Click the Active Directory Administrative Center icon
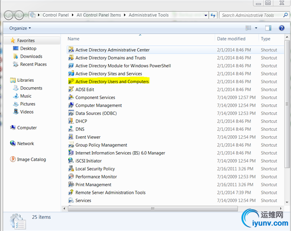 (71, 50)
